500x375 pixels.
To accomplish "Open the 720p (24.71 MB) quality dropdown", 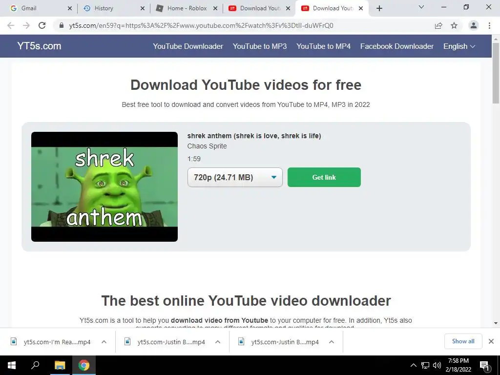I will [x=235, y=177].
